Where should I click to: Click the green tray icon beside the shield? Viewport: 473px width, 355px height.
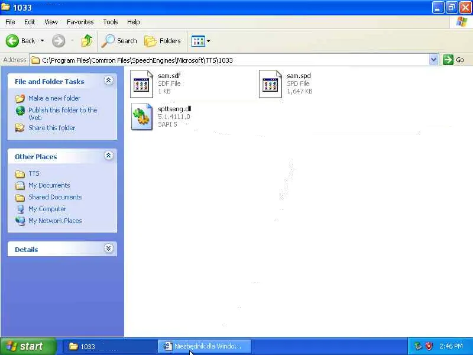click(418, 346)
